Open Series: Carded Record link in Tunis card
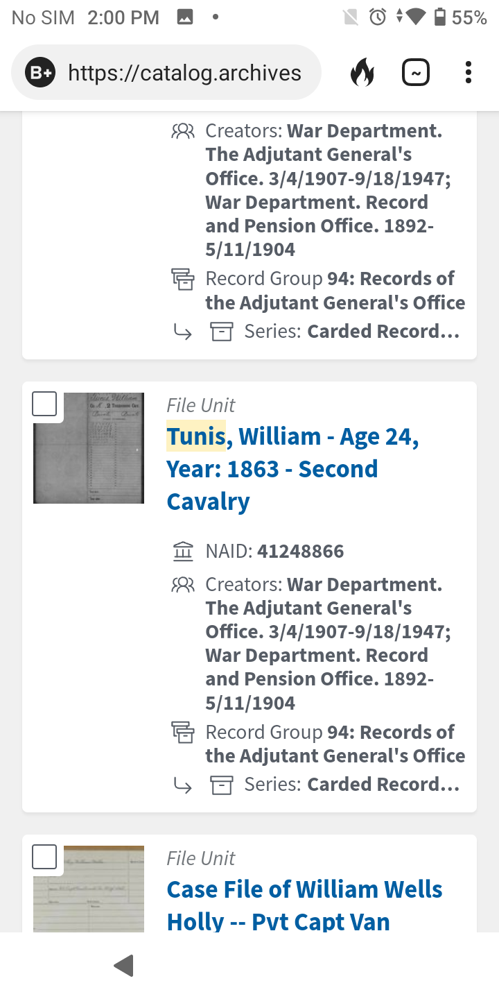The width and height of the screenshot is (499, 999). (x=352, y=785)
